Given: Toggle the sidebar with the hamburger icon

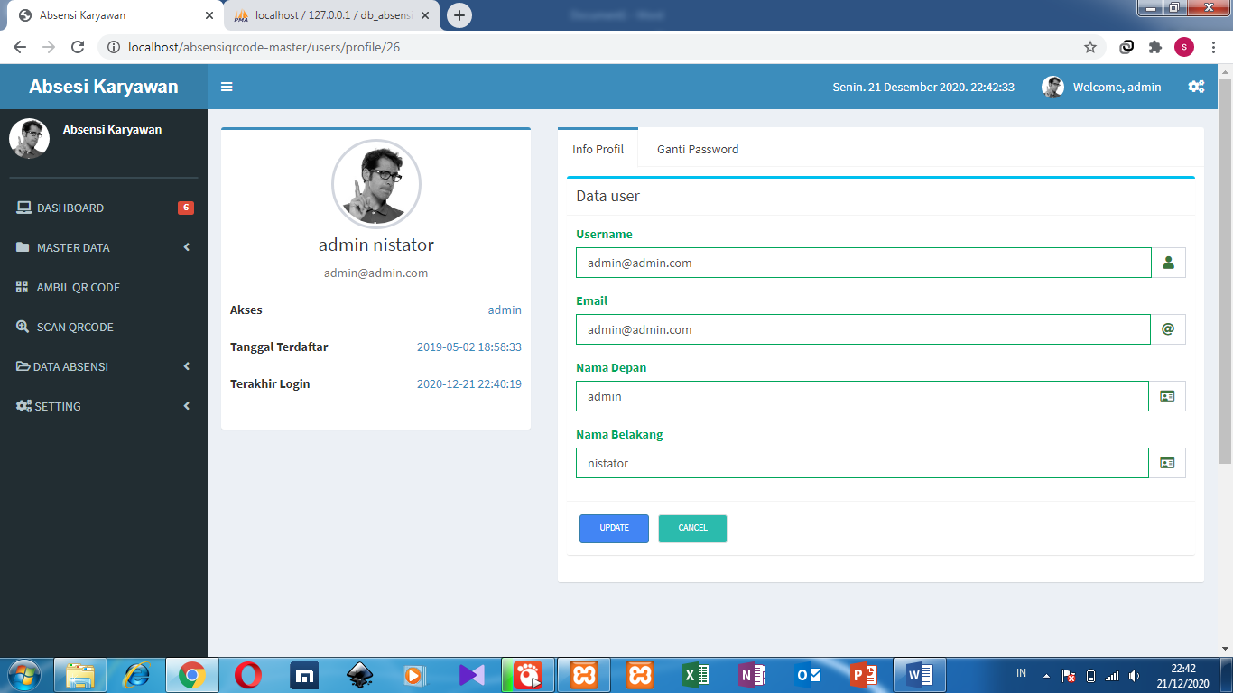Looking at the screenshot, I should 227,87.
